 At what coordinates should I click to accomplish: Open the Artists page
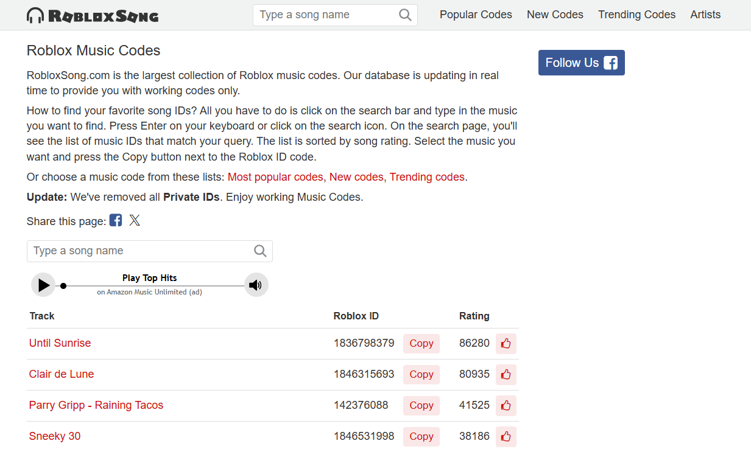pyautogui.click(x=705, y=15)
